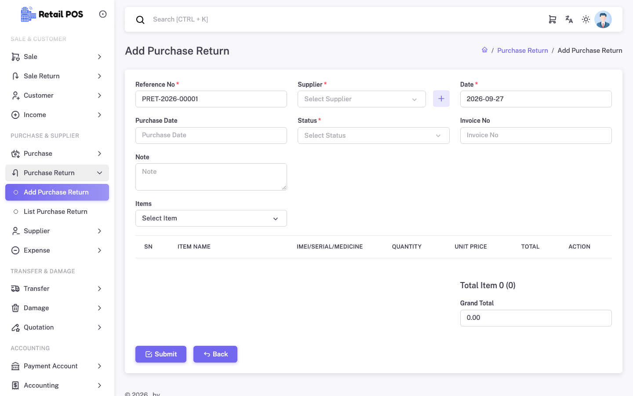Viewport: 633px width, 396px height.
Task: Click the Grand Total field
Action: [536, 318]
